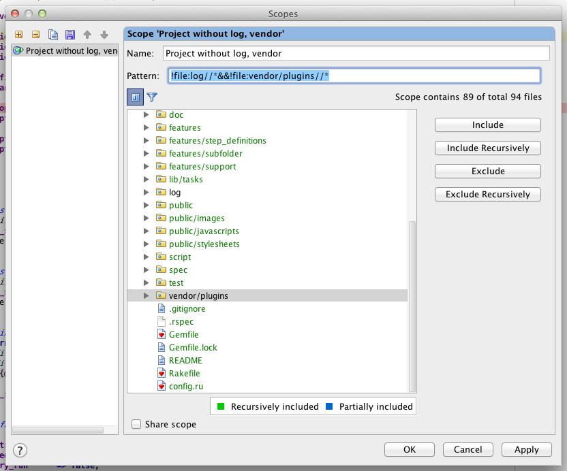
Task: Click the Include button
Action: click(x=488, y=125)
